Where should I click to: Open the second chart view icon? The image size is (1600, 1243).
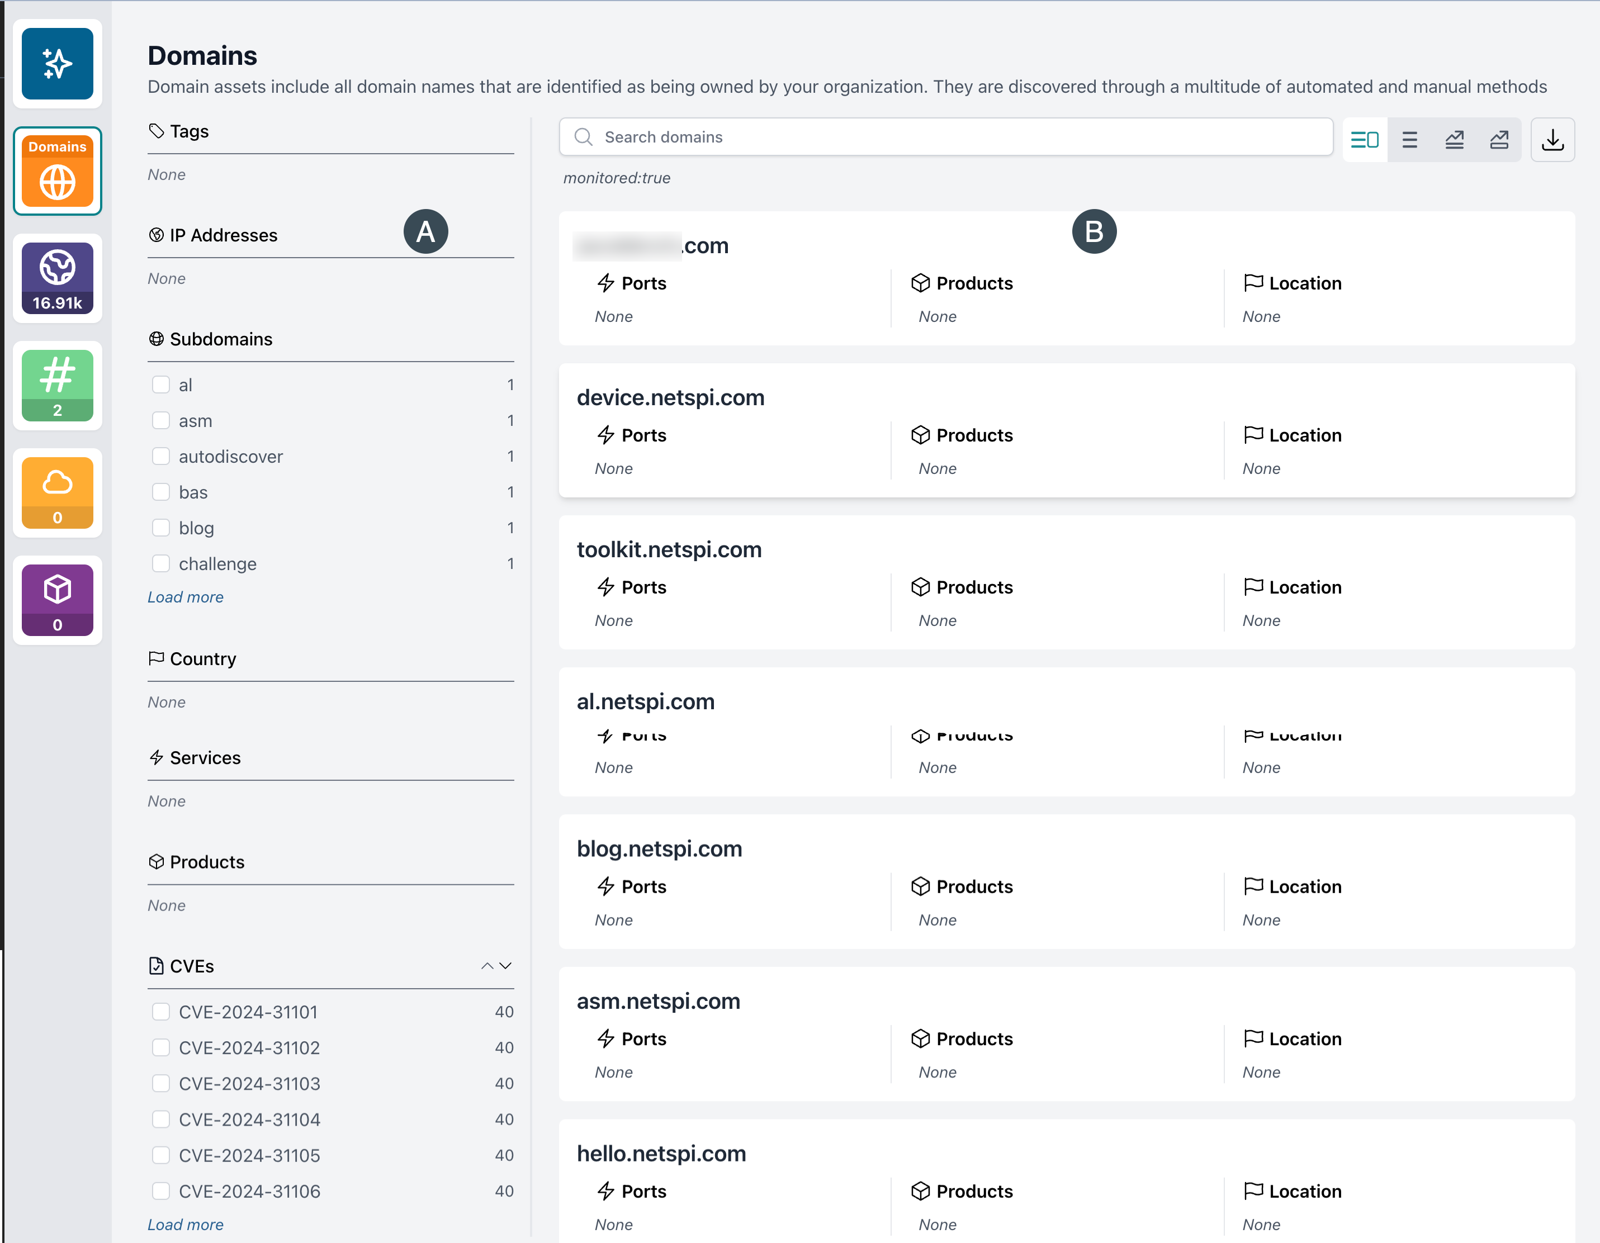click(x=1499, y=139)
